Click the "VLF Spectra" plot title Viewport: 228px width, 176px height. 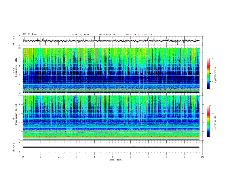33,35
